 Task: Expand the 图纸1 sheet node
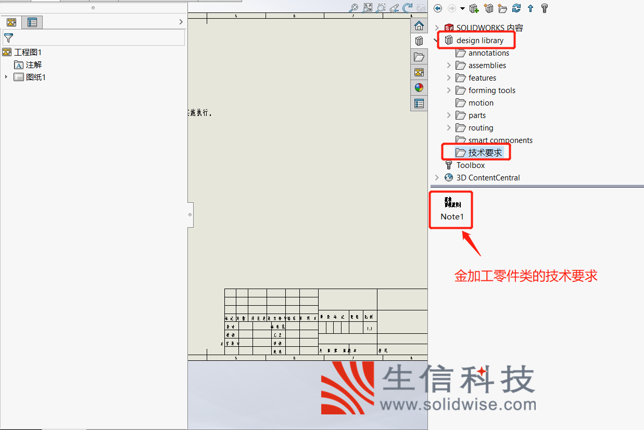[x=6, y=77]
